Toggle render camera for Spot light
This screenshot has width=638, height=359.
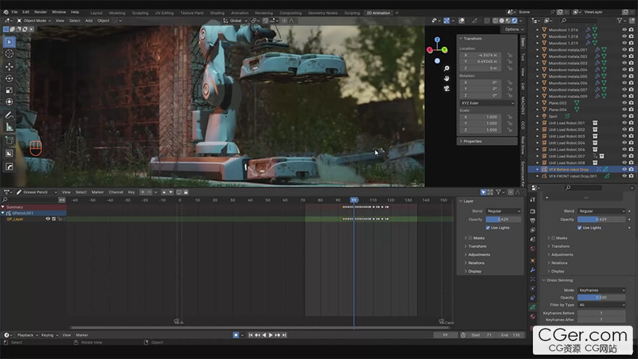[631, 117]
